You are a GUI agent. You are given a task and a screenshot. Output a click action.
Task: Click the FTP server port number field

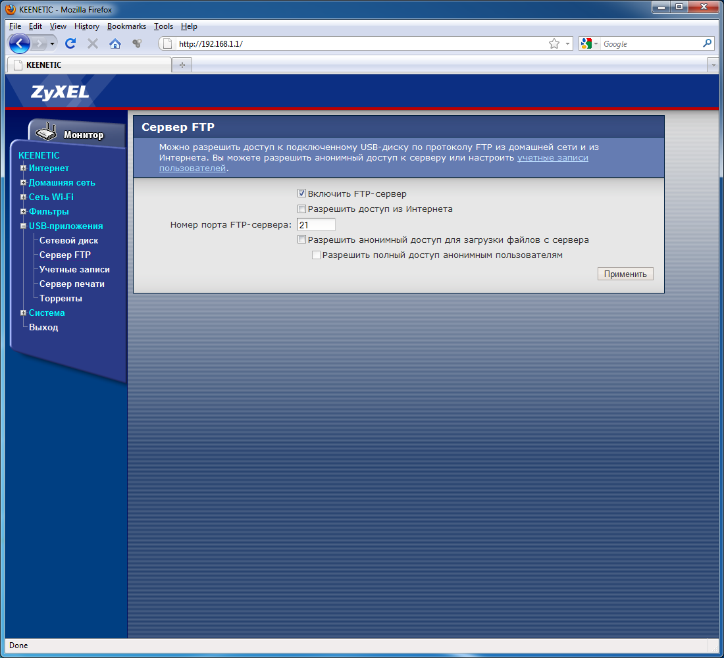coord(316,225)
